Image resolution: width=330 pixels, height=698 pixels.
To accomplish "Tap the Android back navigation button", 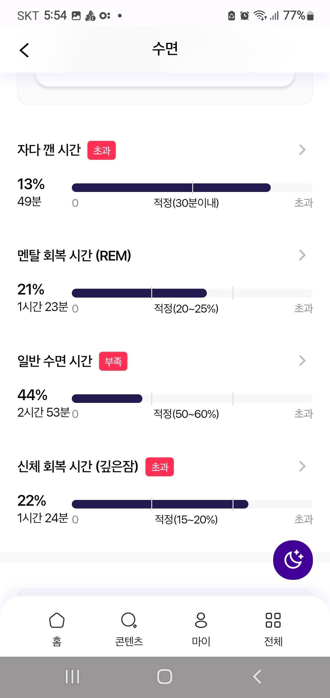I will click(x=257, y=677).
